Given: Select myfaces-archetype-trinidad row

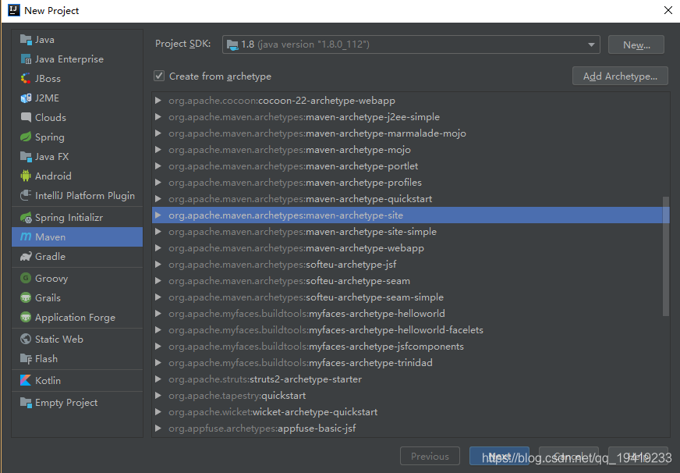Looking at the screenshot, I should [x=410, y=363].
